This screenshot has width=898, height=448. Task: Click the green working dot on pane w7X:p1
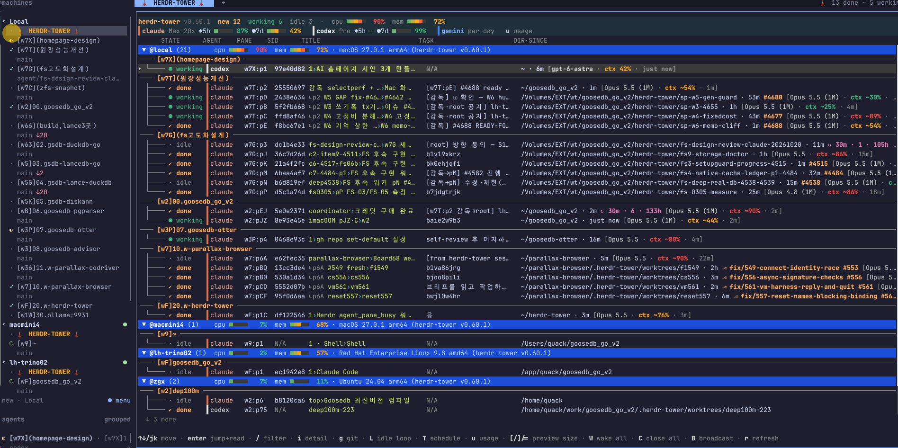click(x=171, y=69)
